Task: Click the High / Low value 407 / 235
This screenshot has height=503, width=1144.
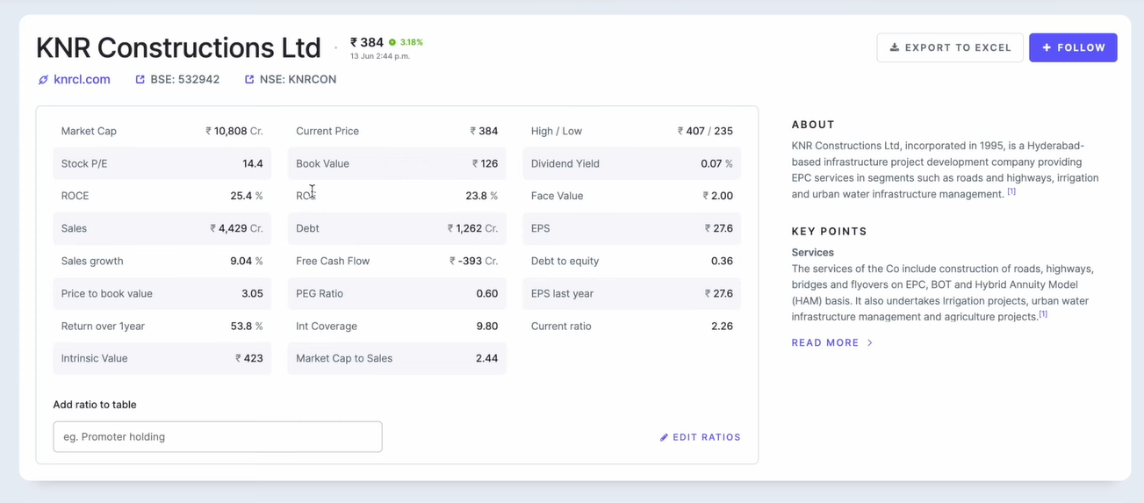Action: click(x=705, y=131)
